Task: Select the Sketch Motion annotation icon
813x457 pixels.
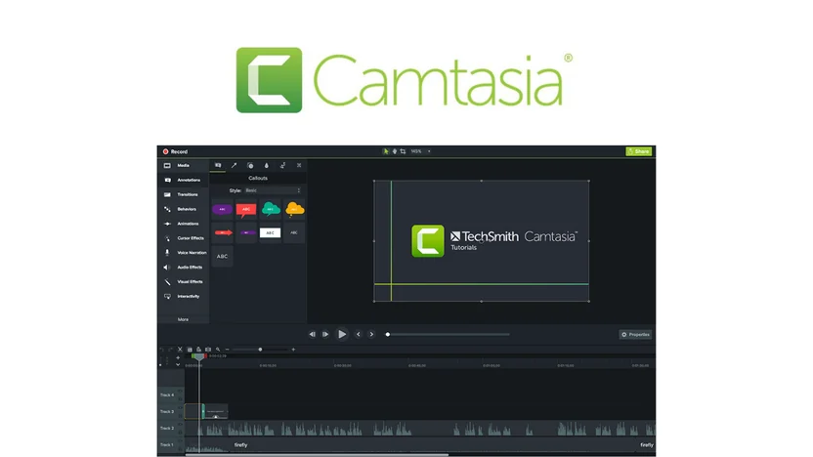Action: pos(282,165)
